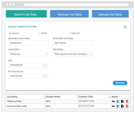
Task: View the Follow up mailer list
Action: pyautogui.click(x=113, y=101)
